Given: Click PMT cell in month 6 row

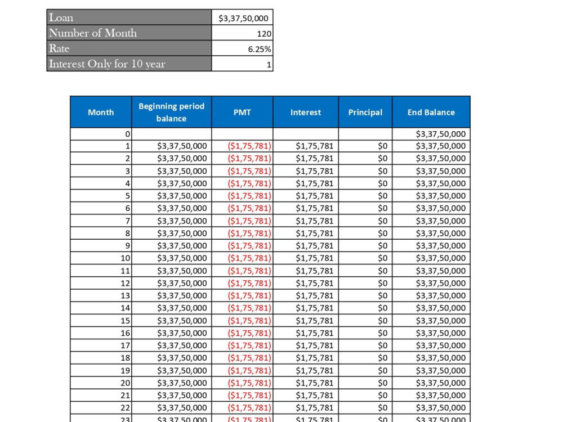Looking at the screenshot, I should 242,208.
